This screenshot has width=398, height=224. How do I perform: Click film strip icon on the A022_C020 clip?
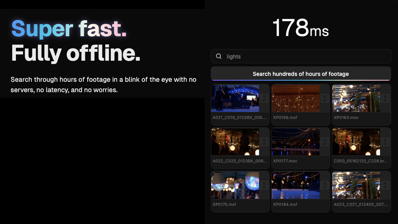click(x=264, y=142)
